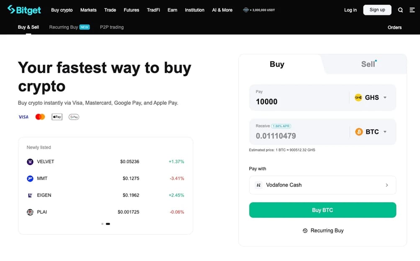Click VELVET price $0.05236
This screenshot has width=420, height=261.
point(130,162)
